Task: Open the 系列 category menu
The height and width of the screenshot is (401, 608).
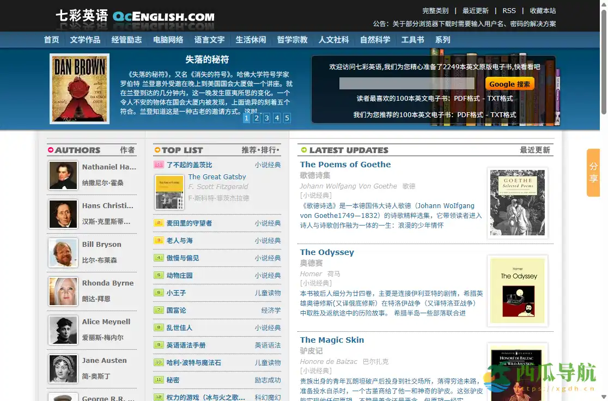Action: pyautogui.click(x=442, y=39)
